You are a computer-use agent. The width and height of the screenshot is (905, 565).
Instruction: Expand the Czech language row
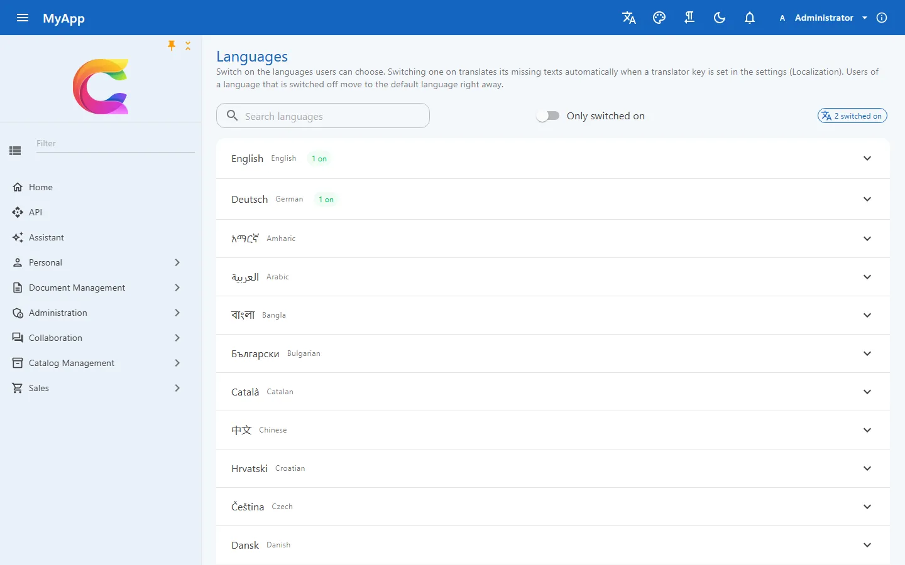coord(553,507)
